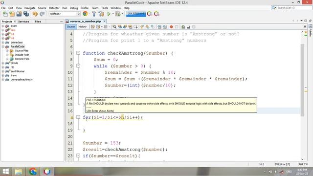Toggle Rectangular Selection mode
313x176 pixels.
click(x=136, y=27)
